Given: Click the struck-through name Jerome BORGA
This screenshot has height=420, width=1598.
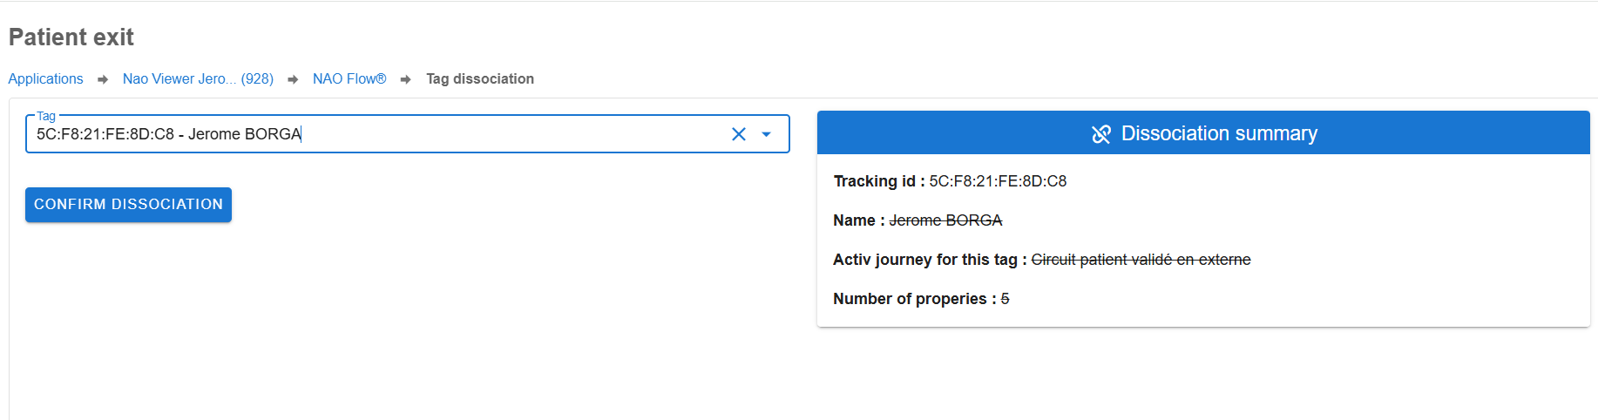Looking at the screenshot, I should (x=945, y=220).
